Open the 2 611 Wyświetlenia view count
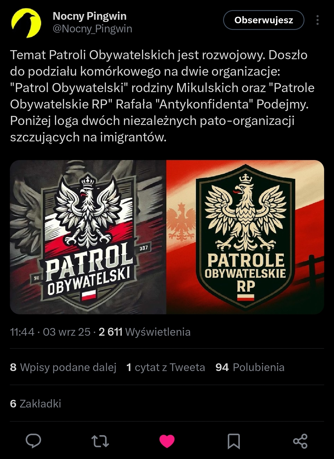This screenshot has height=459, width=334. (x=145, y=332)
